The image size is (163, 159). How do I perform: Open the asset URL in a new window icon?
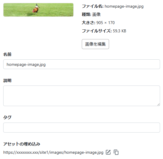108,152
